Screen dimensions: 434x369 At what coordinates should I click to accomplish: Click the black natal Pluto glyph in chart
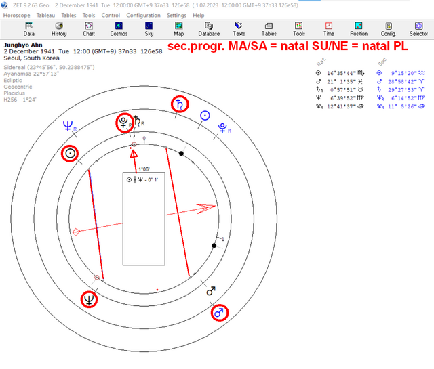pyautogui.click(x=123, y=122)
